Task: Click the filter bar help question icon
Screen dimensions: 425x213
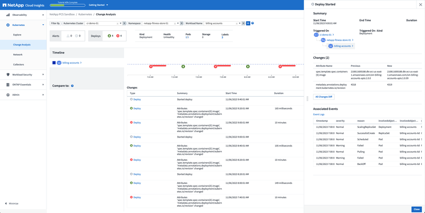Action: pos(253,23)
